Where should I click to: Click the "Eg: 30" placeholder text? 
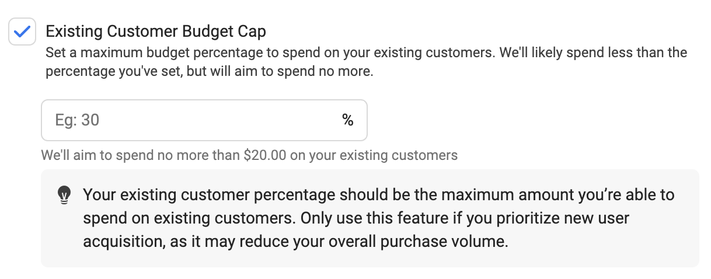(x=77, y=120)
